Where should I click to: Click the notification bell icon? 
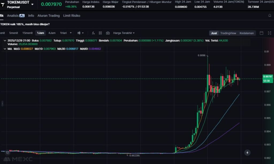269,15
